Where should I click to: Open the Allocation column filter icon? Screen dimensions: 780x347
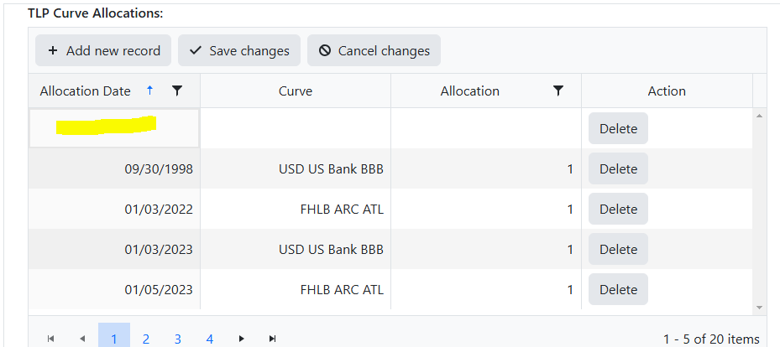[x=558, y=91]
